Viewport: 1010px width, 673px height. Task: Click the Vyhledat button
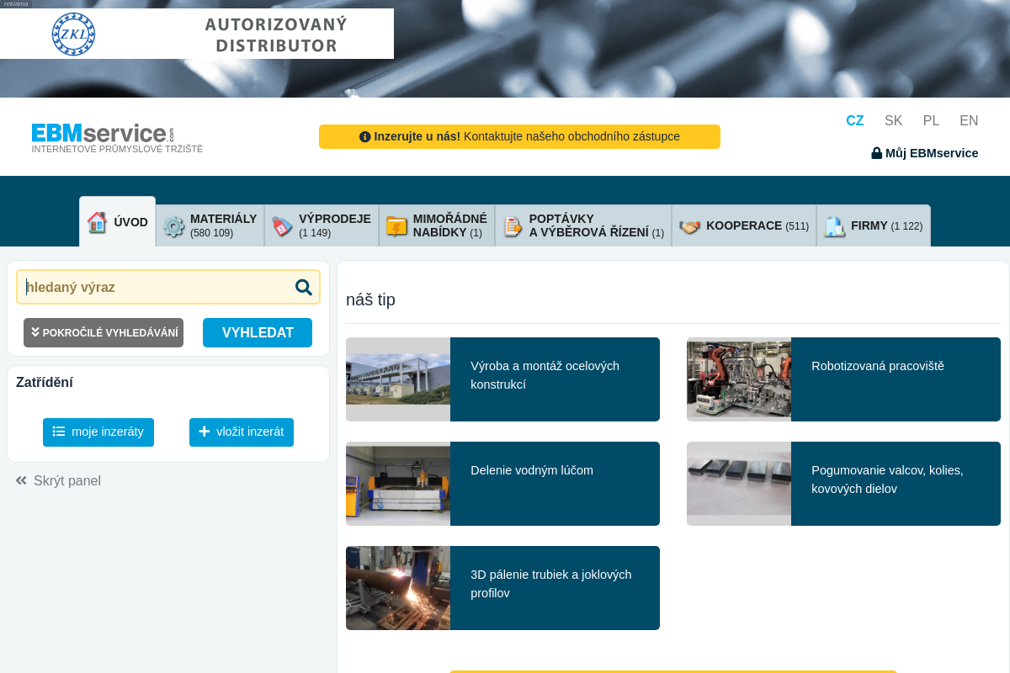[x=258, y=332]
